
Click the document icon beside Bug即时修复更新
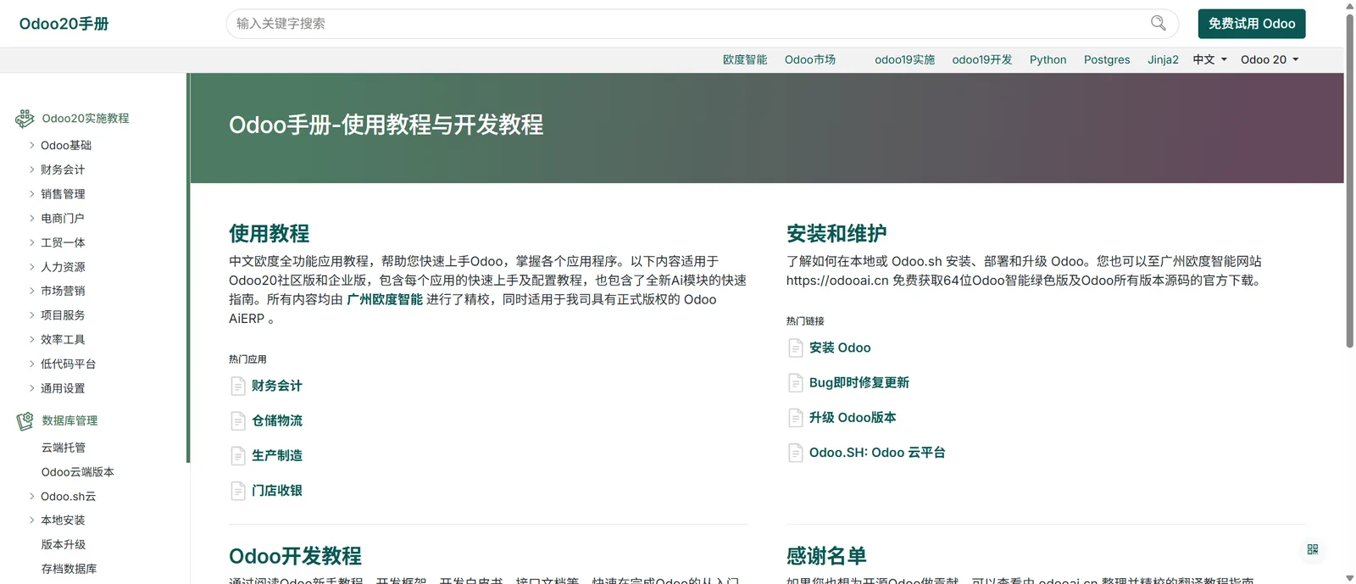pos(796,383)
